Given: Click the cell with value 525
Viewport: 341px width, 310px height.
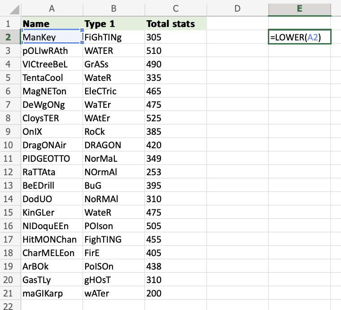Looking at the screenshot, I should 175,118.
